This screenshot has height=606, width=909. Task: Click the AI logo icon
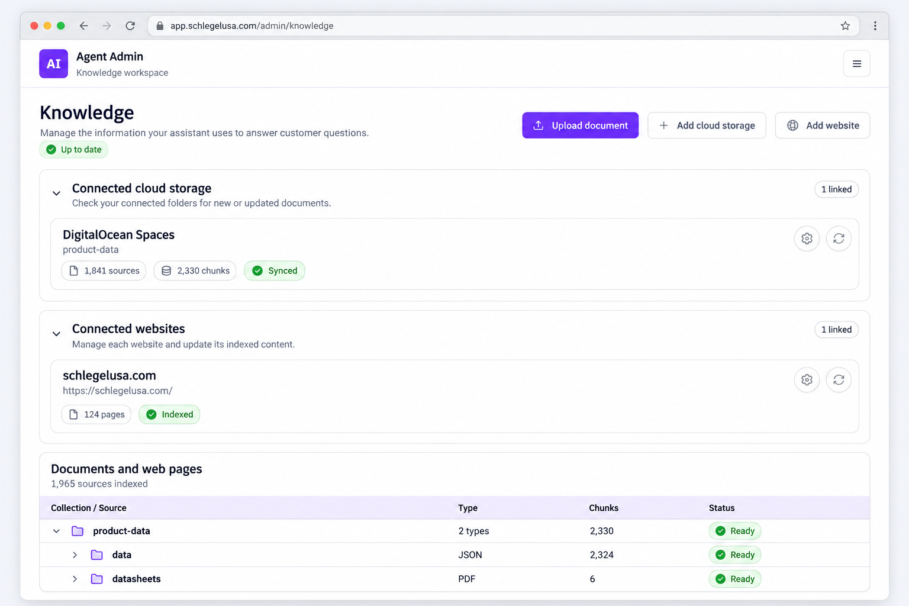[x=53, y=64]
